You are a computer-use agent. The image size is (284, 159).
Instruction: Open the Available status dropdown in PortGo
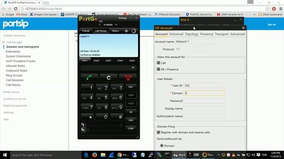(x=116, y=25)
